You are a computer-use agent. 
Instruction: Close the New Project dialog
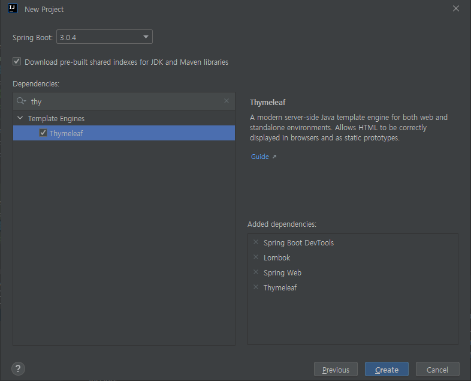click(x=455, y=9)
